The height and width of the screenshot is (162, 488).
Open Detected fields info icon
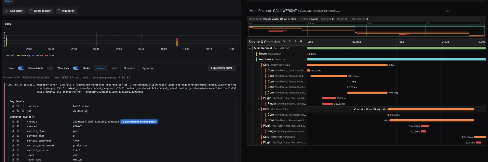pyautogui.click(x=34, y=117)
